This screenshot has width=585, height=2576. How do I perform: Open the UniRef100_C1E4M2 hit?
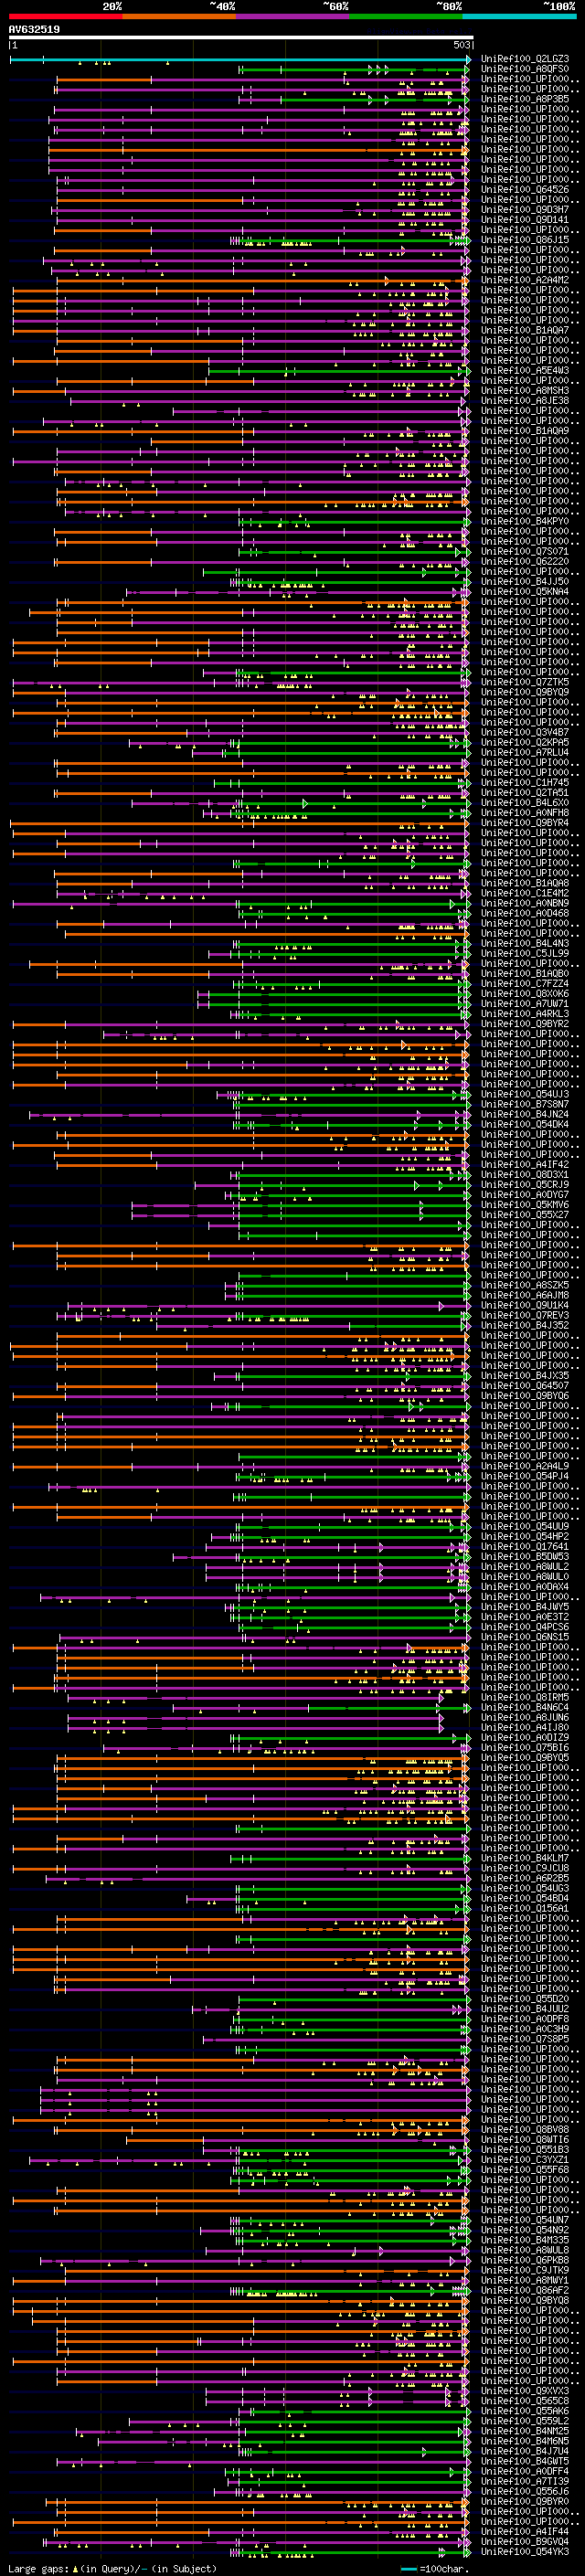524,893
